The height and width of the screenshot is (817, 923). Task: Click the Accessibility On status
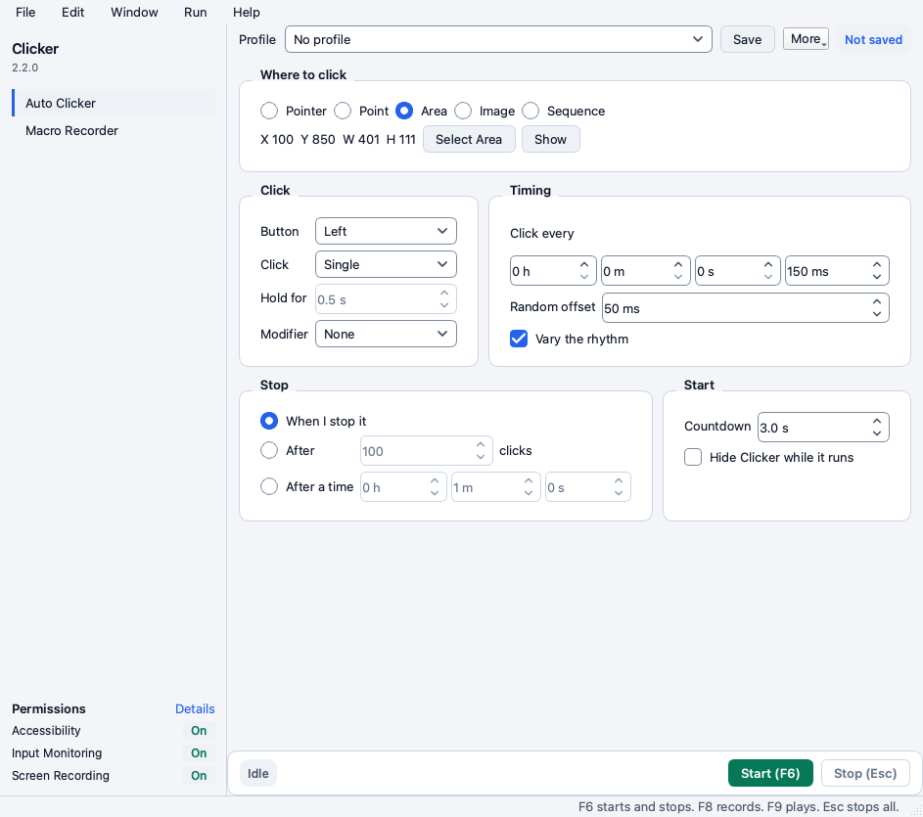[199, 731]
